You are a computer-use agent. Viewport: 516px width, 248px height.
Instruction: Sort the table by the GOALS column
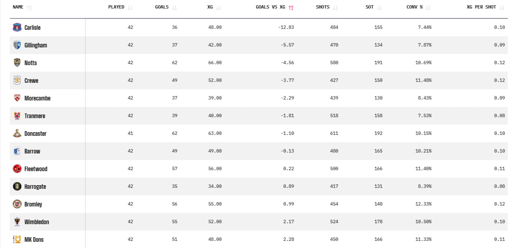pyautogui.click(x=162, y=7)
